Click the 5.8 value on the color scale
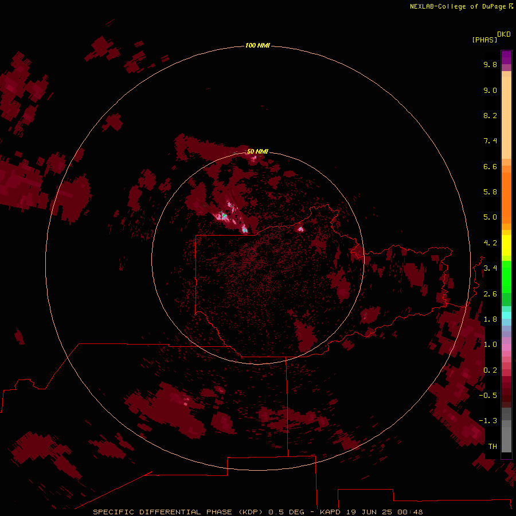Image resolution: width=516 pixels, height=516 pixels. 490,192
